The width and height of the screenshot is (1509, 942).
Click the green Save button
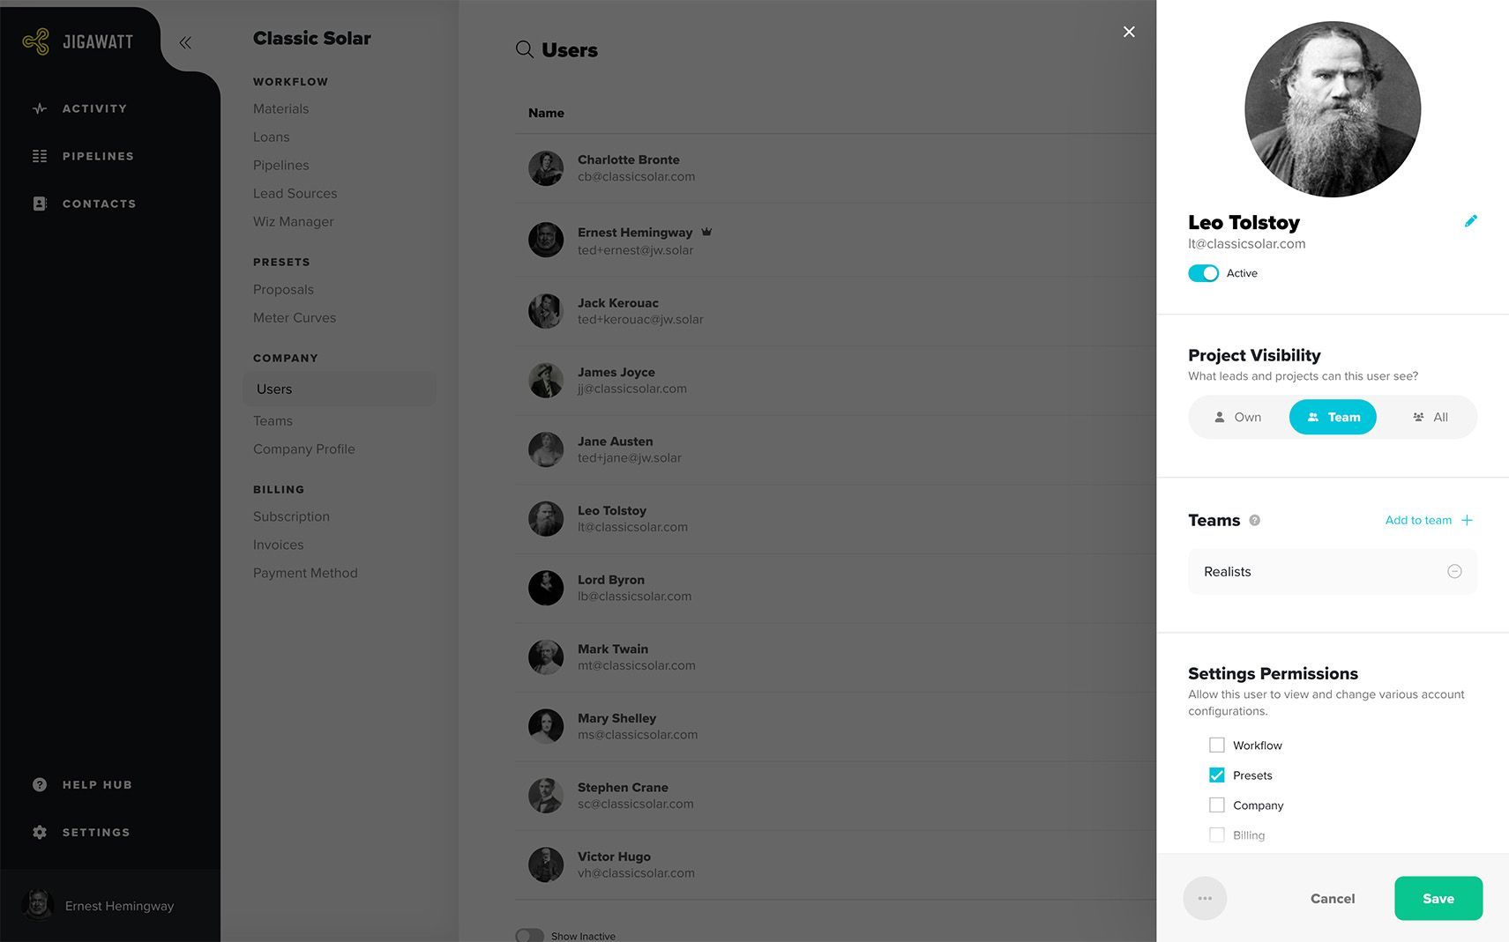coord(1438,898)
